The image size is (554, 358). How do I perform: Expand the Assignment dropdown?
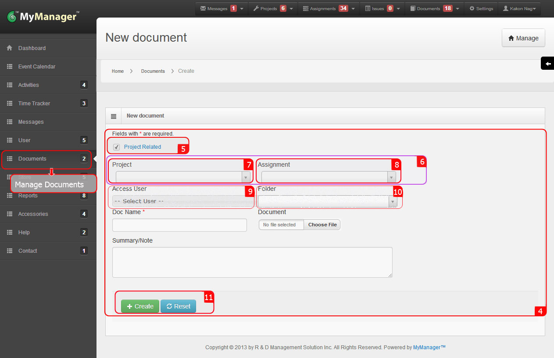[x=391, y=177]
